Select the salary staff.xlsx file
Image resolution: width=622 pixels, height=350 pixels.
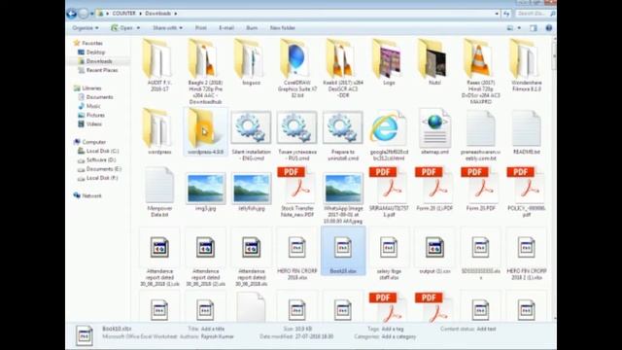[389, 255]
